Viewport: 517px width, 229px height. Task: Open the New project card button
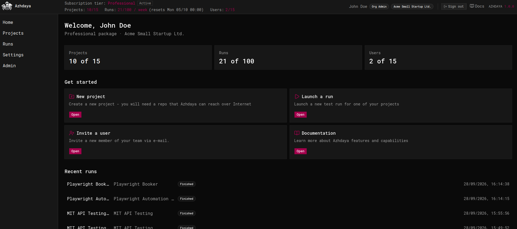[x=75, y=115]
